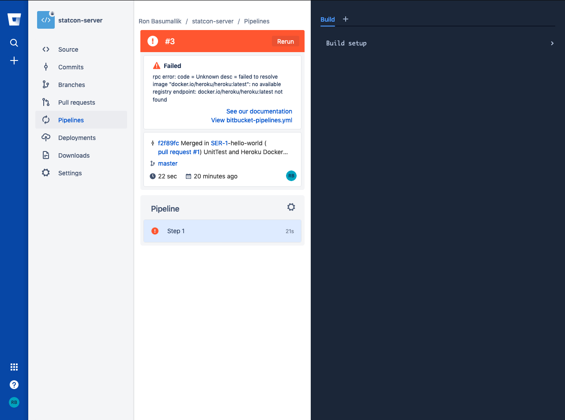565x420 pixels.
Task: Open View bitbucket-pipelines.yml link
Action: (x=252, y=120)
